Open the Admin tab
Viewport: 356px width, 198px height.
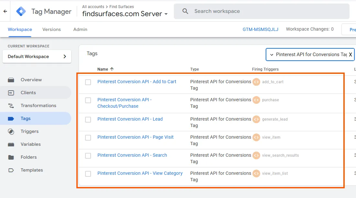(x=80, y=29)
